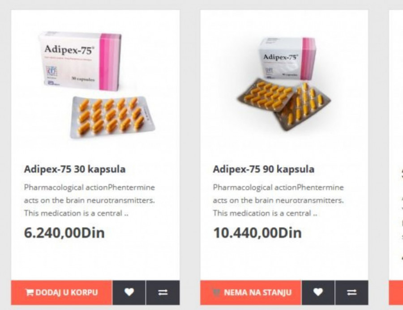View Adipex-75 30 capsules product image
The image size is (403, 310).
point(97,85)
